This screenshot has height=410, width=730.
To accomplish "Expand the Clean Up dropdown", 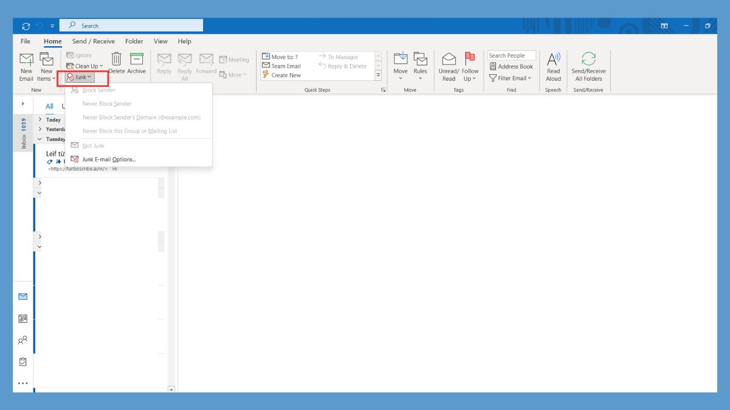I will (x=85, y=66).
